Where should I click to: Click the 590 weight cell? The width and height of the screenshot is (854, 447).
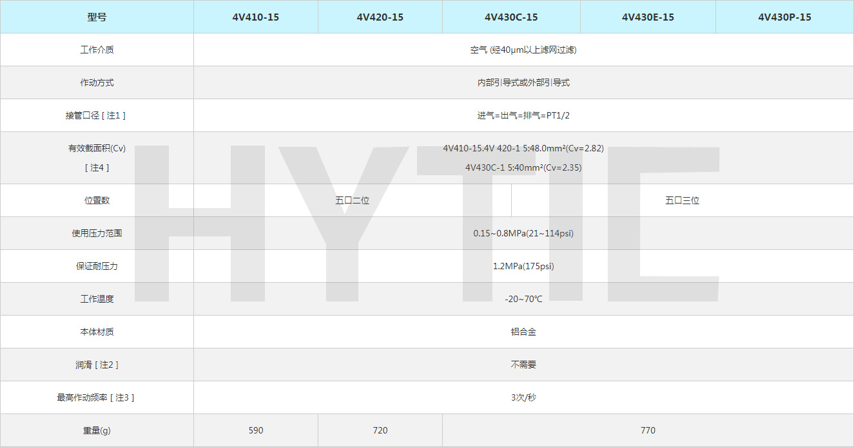coord(256,430)
